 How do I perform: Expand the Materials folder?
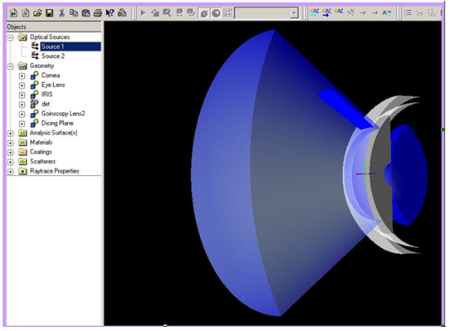click(10, 143)
